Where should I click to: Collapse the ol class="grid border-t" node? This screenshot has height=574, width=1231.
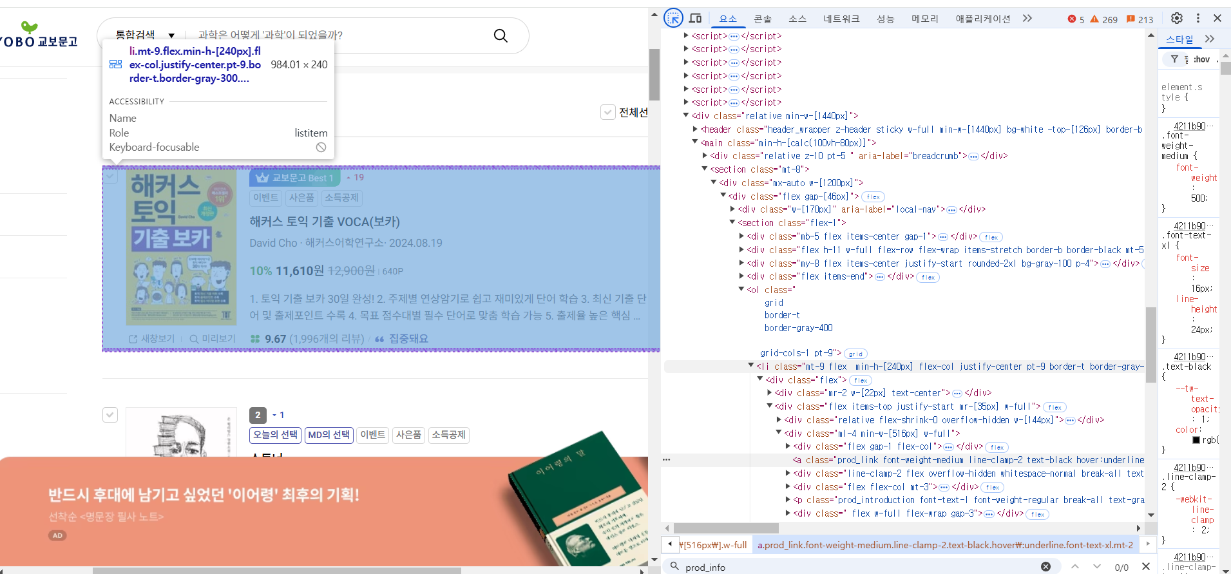(x=741, y=290)
